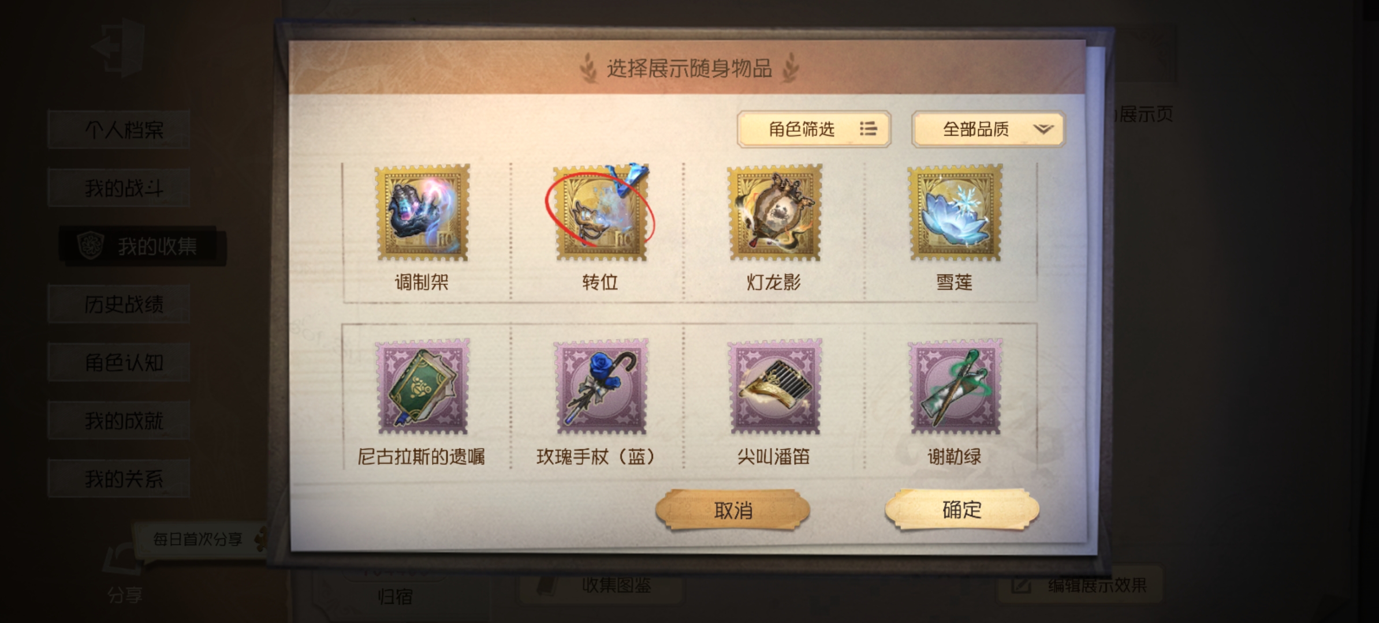Select the 转位 accessory stamp
Screen dimensions: 1379x623
pyautogui.click(x=601, y=212)
